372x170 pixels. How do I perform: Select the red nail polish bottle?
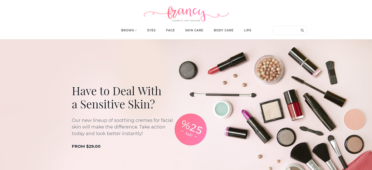coord(293,105)
